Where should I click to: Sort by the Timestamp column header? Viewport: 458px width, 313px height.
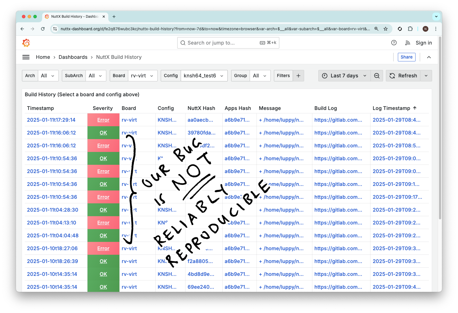[40, 108]
